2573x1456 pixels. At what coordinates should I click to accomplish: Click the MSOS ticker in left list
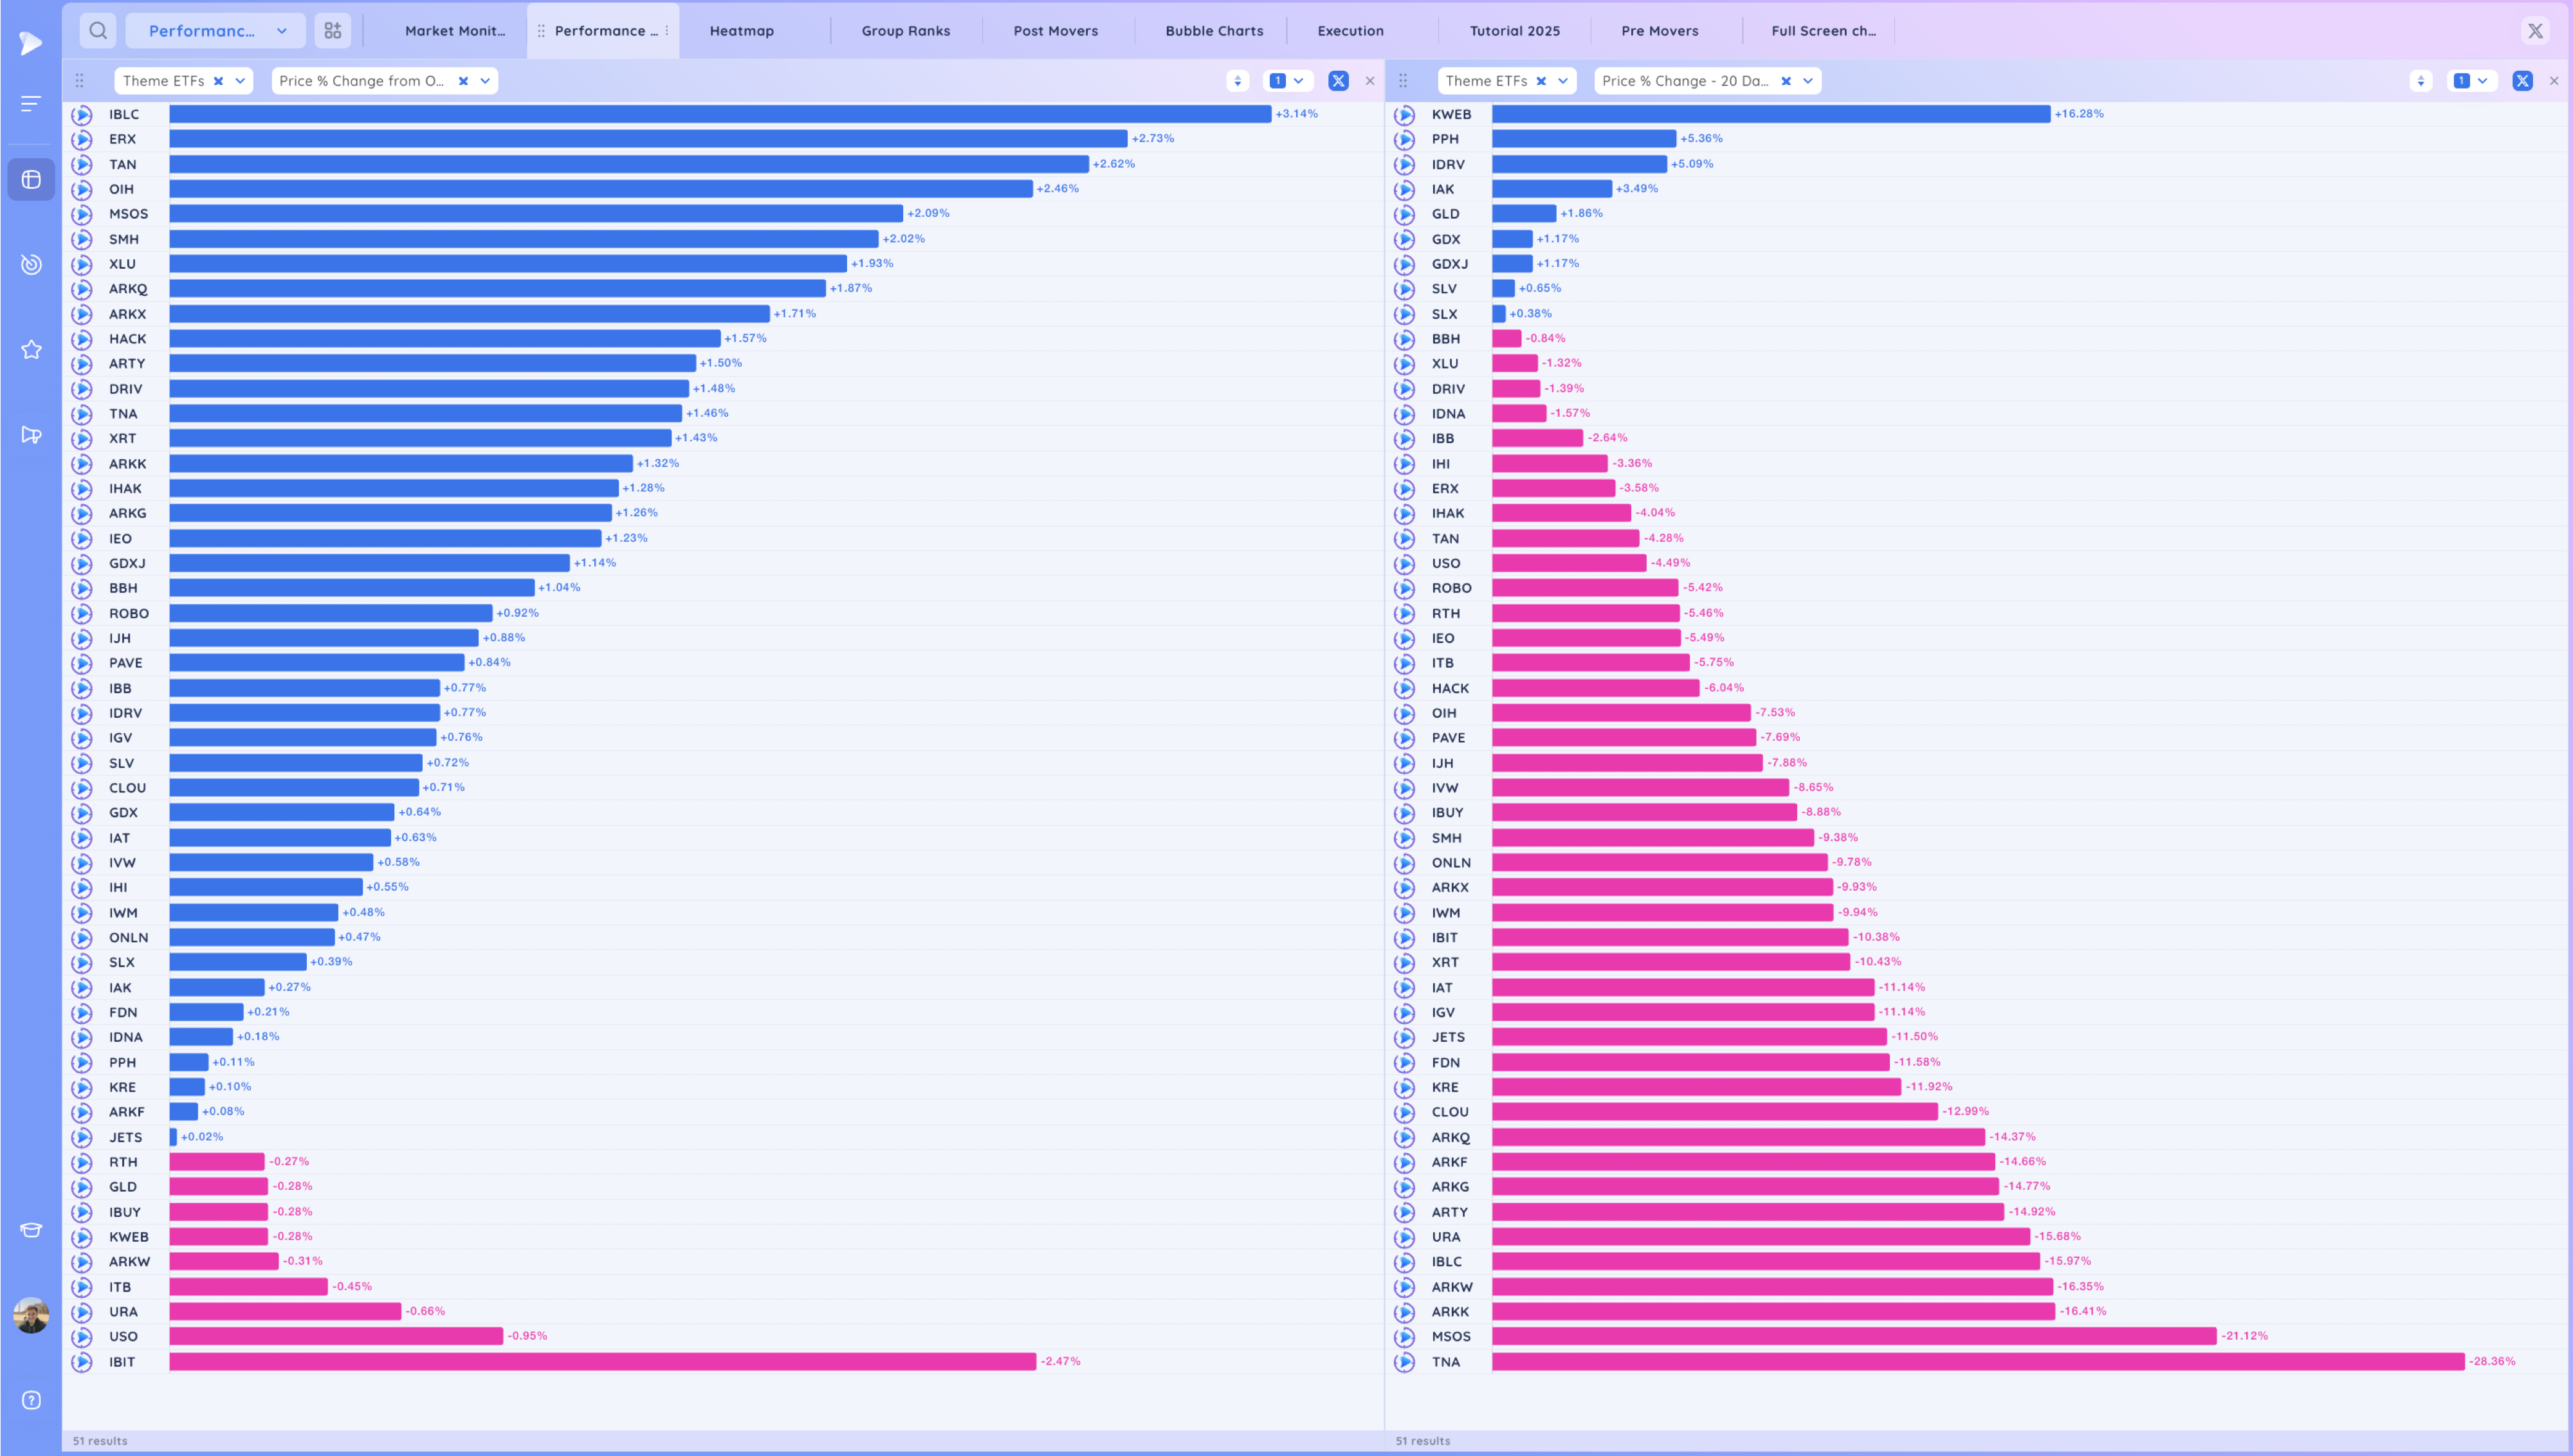tap(128, 214)
